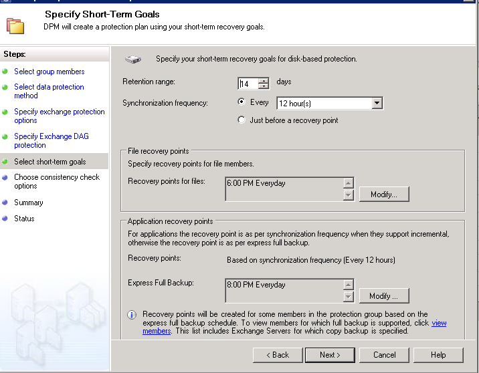Image resolution: width=479 pixels, height=373 pixels.
Task: Click Modify for Express Full Backup
Action: pos(384,295)
